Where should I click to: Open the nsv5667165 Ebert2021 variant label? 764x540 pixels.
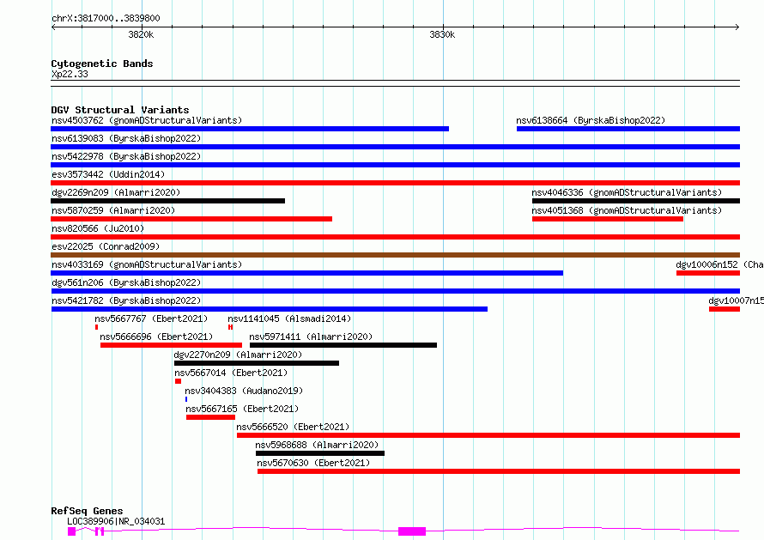(242, 409)
